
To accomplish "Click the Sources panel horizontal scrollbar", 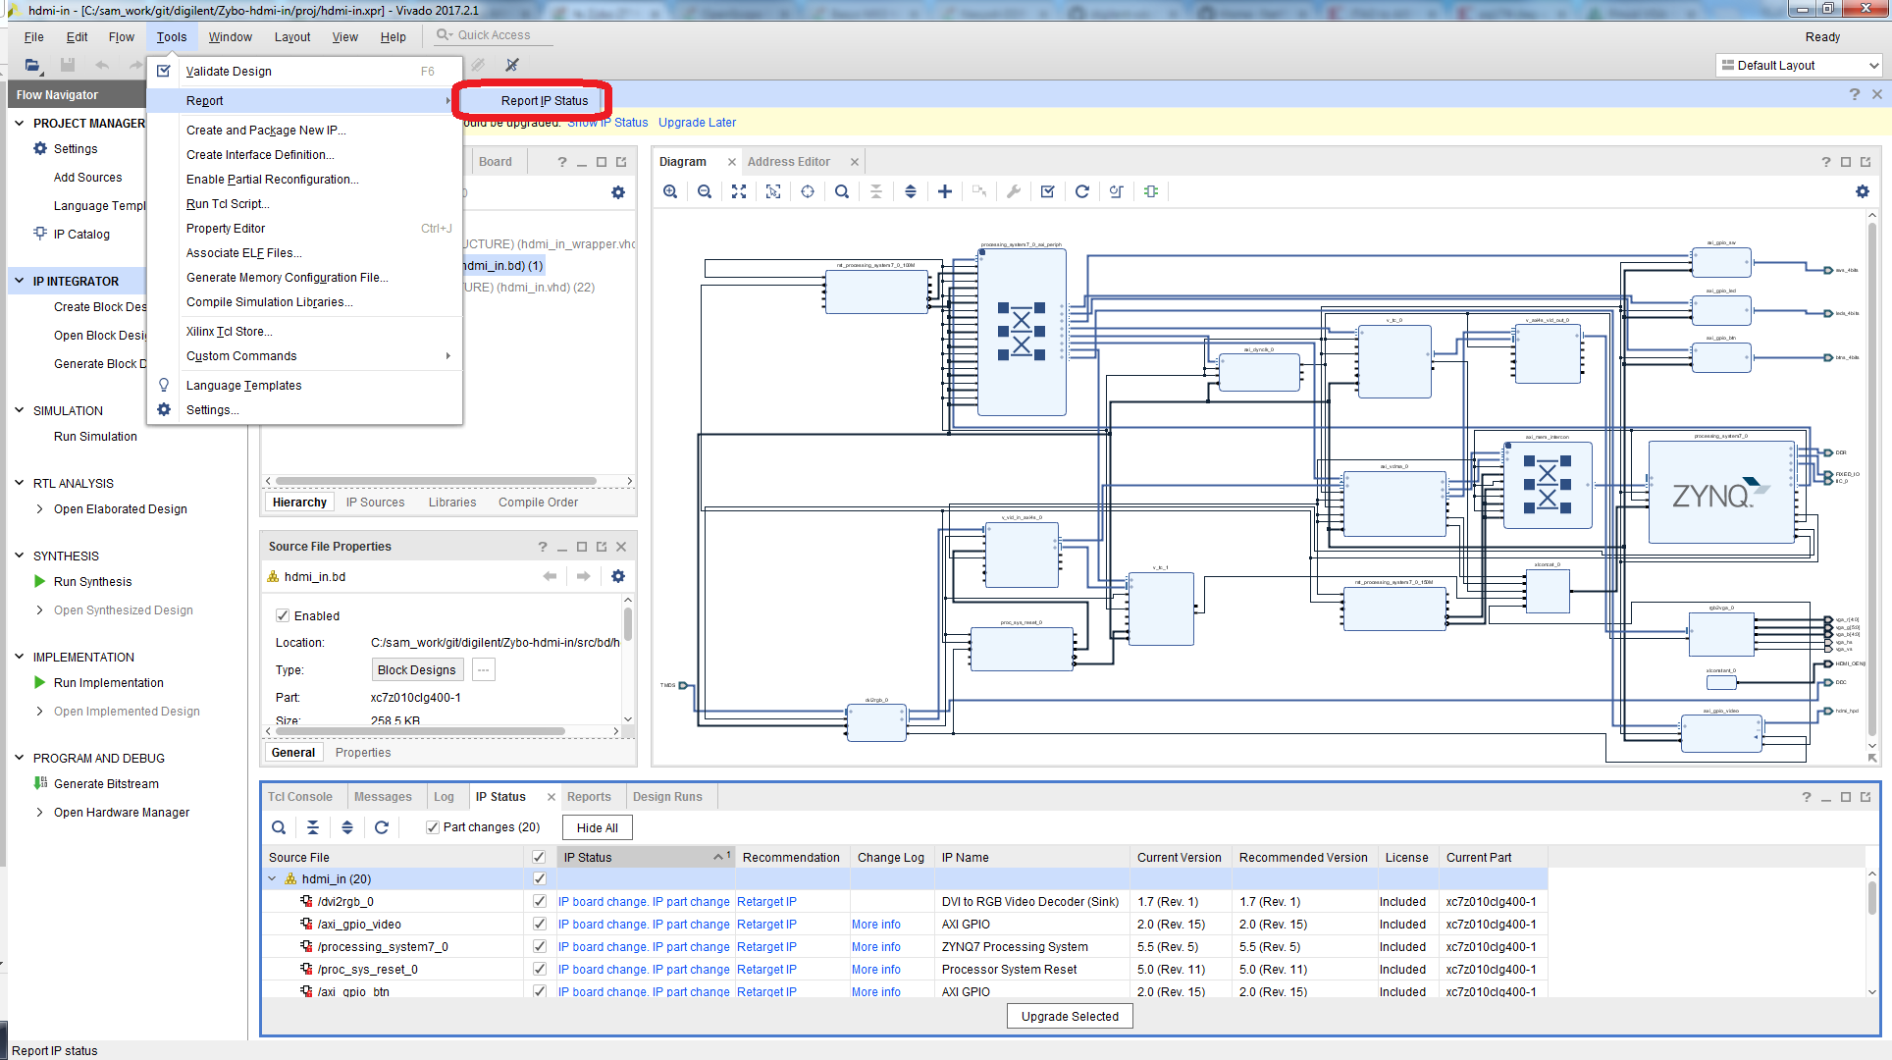I will coord(437,481).
